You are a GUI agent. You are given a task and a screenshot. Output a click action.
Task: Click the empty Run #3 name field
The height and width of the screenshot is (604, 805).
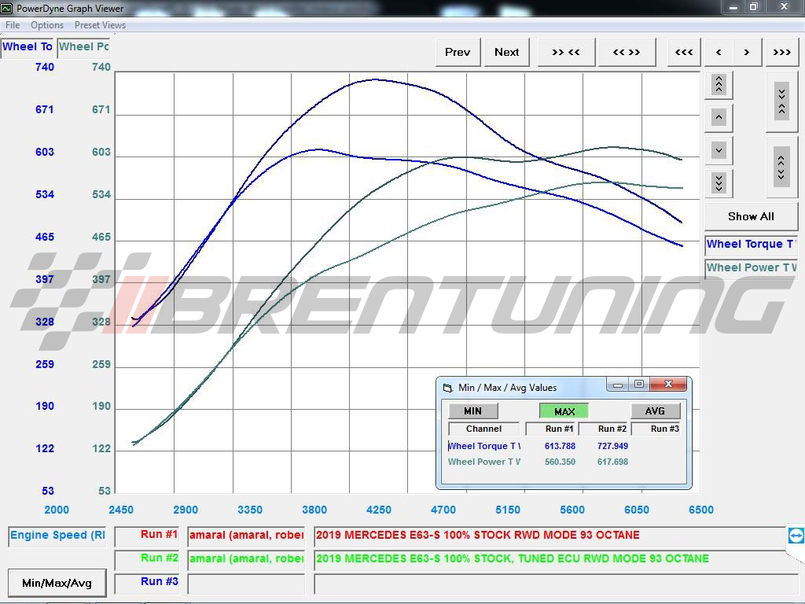coord(246,584)
